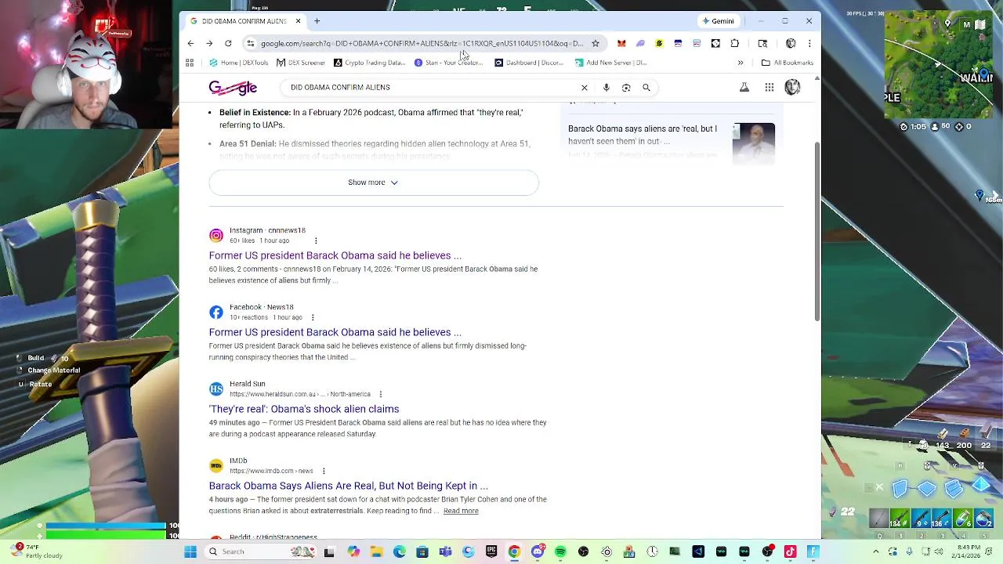
Task: Start a voice search with the microphone
Action: 606,88
